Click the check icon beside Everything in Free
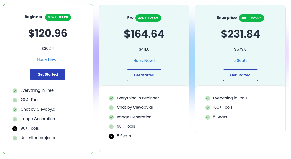The image size is (291, 159). pyautogui.click(x=15, y=90)
